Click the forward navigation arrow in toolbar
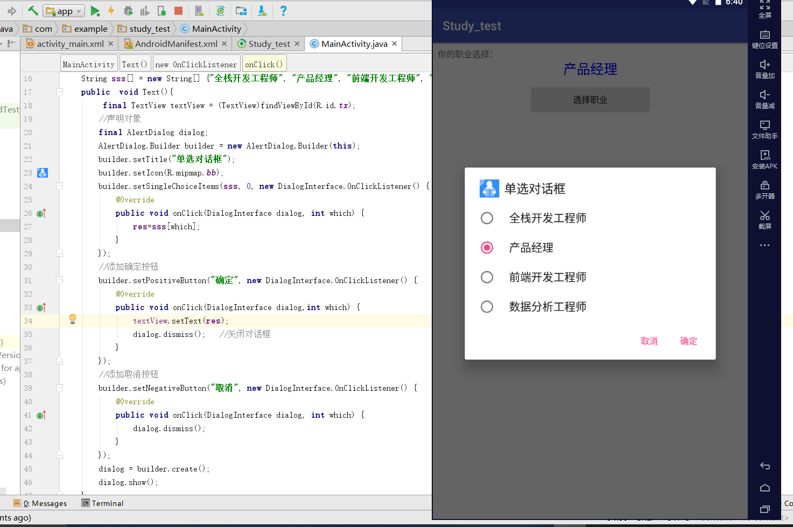The width and height of the screenshot is (793, 527). coord(11,11)
